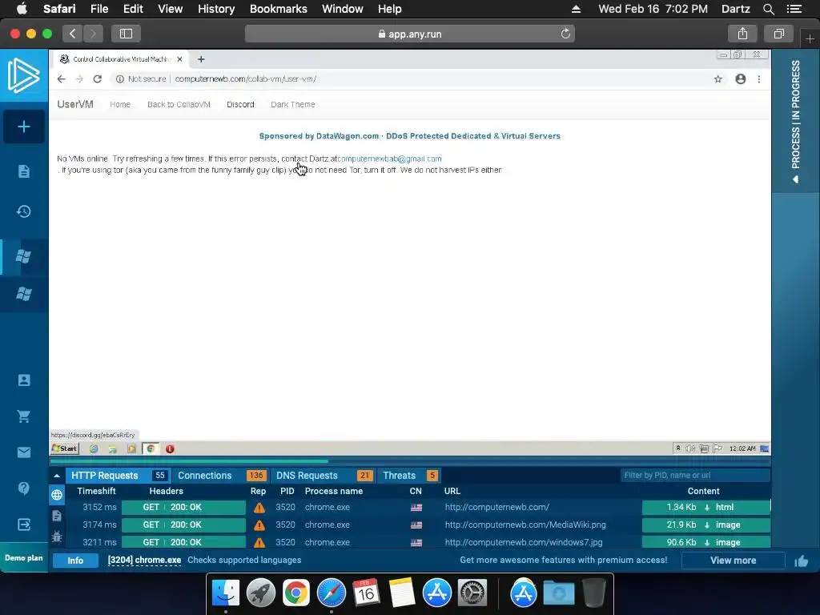Open new tab in VM Chrome

click(201, 59)
